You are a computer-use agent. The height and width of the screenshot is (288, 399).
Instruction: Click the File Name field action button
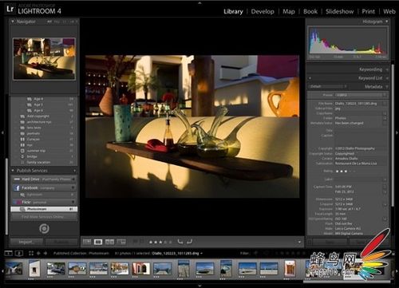(385, 104)
